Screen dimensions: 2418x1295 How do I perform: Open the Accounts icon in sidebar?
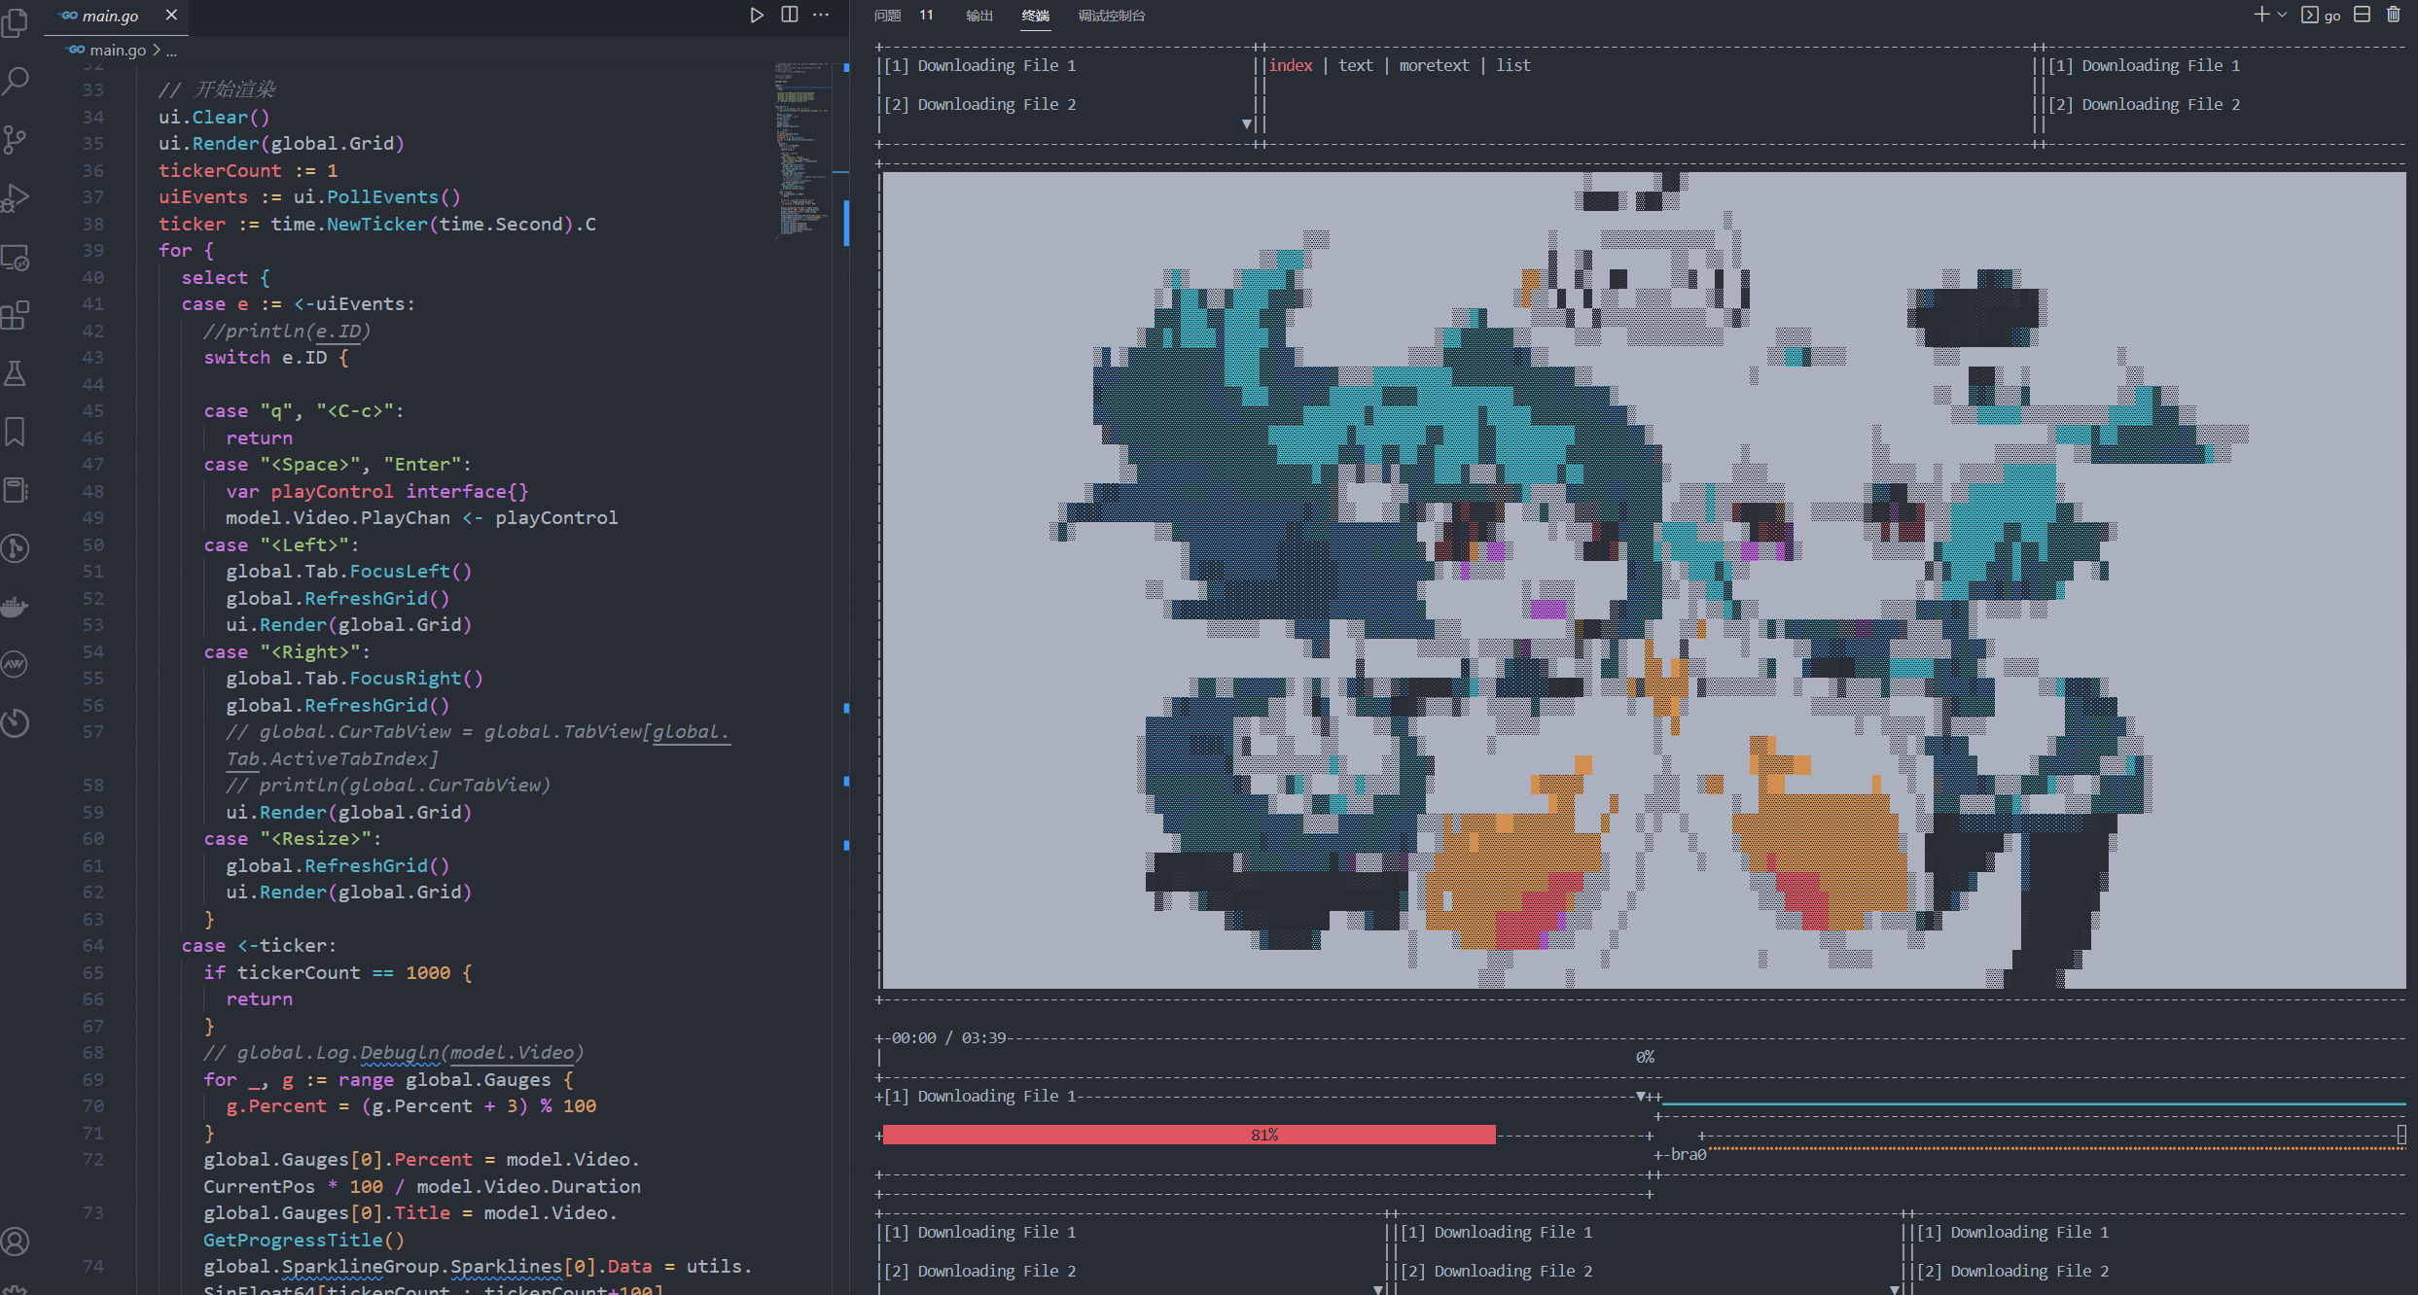pos(15,1242)
